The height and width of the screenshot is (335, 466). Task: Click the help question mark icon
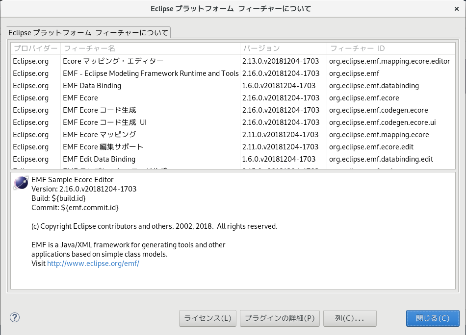15,317
